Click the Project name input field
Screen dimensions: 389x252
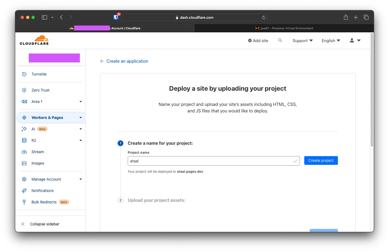pos(214,161)
